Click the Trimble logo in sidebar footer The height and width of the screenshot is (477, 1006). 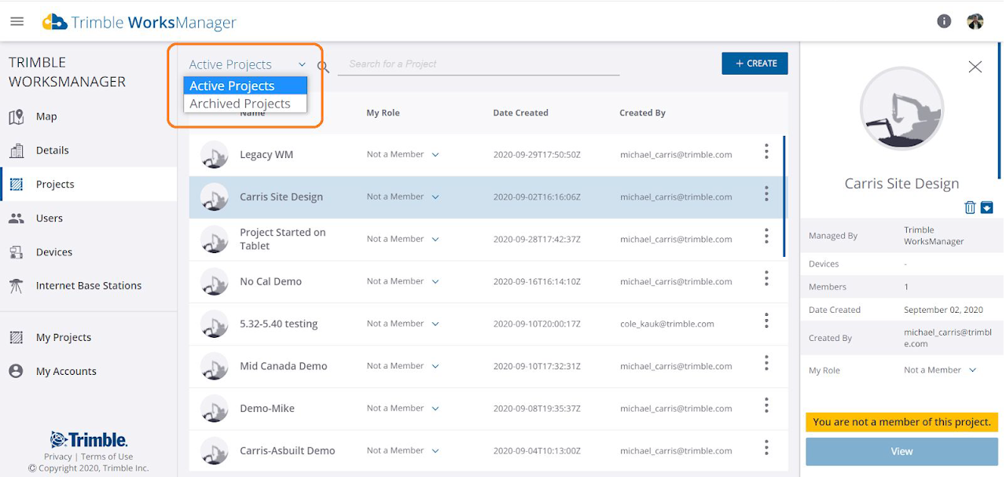(89, 439)
